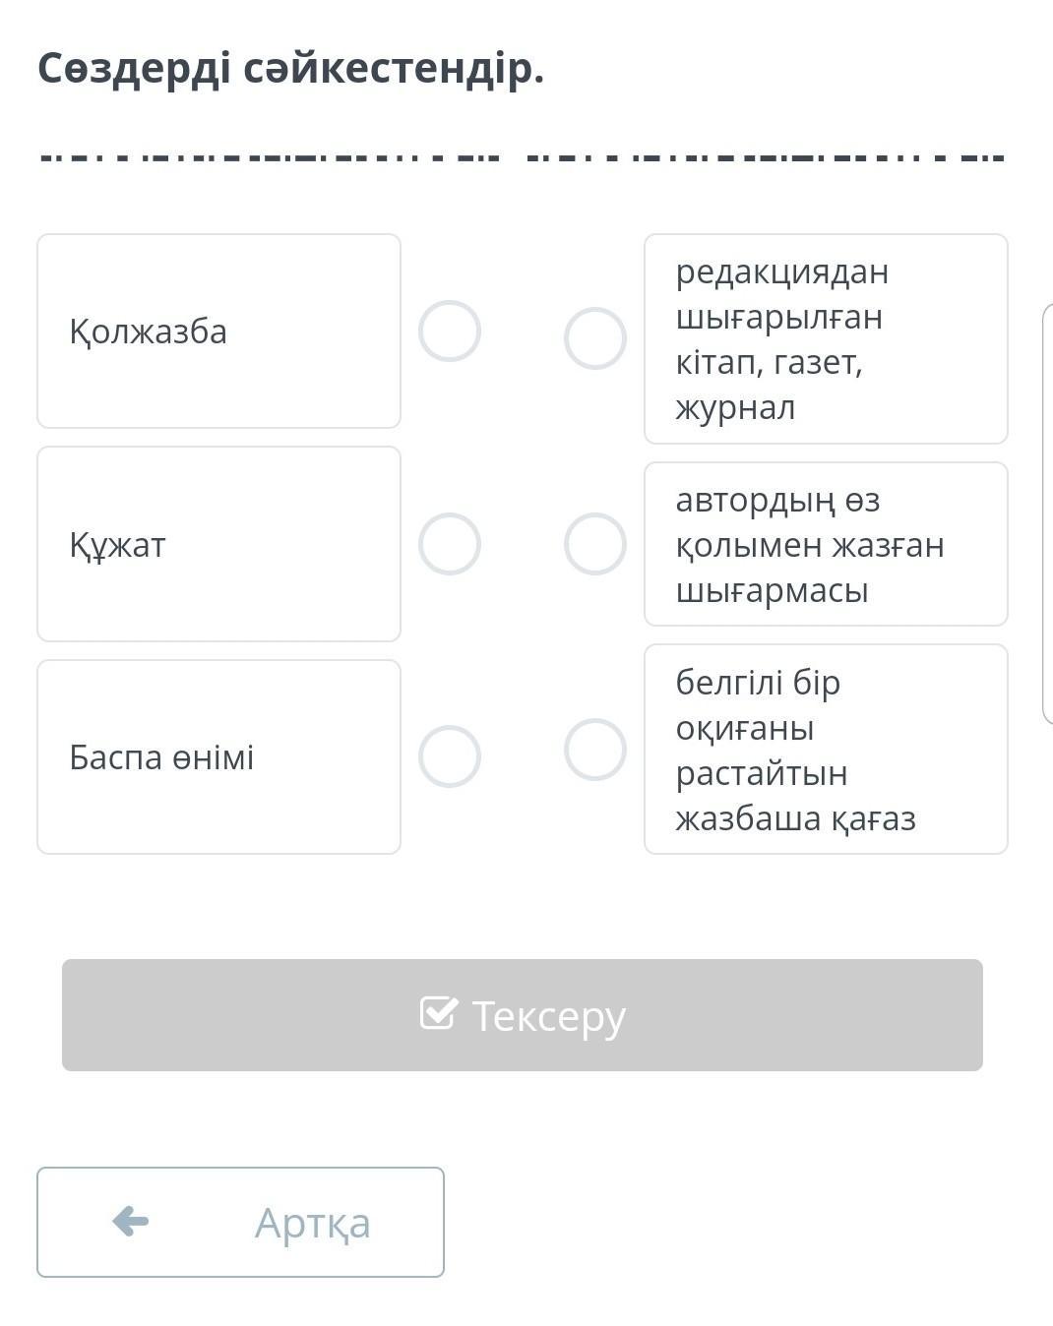
Task: Click the left dashed progress line
Action: (270, 157)
